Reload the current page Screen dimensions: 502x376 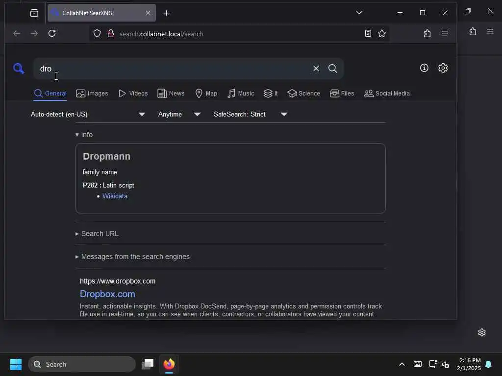(52, 33)
